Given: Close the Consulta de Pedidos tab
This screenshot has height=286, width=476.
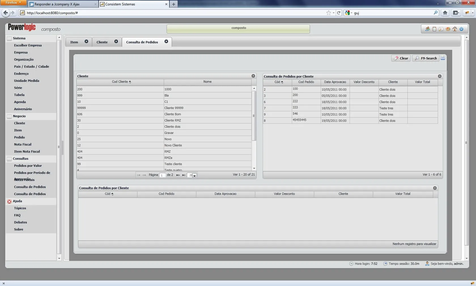Looking at the screenshot, I should 166,41.
